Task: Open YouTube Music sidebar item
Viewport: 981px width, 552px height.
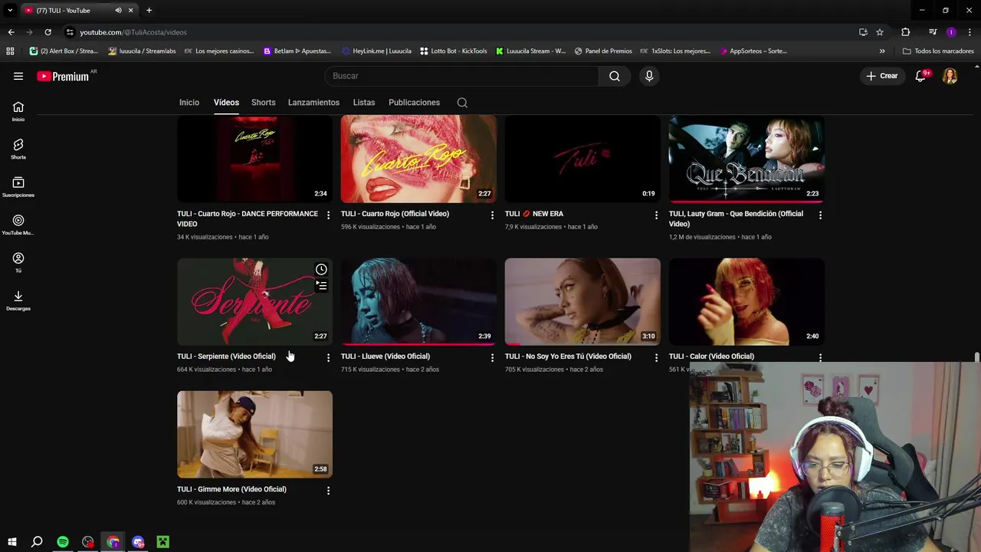Action: click(18, 225)
